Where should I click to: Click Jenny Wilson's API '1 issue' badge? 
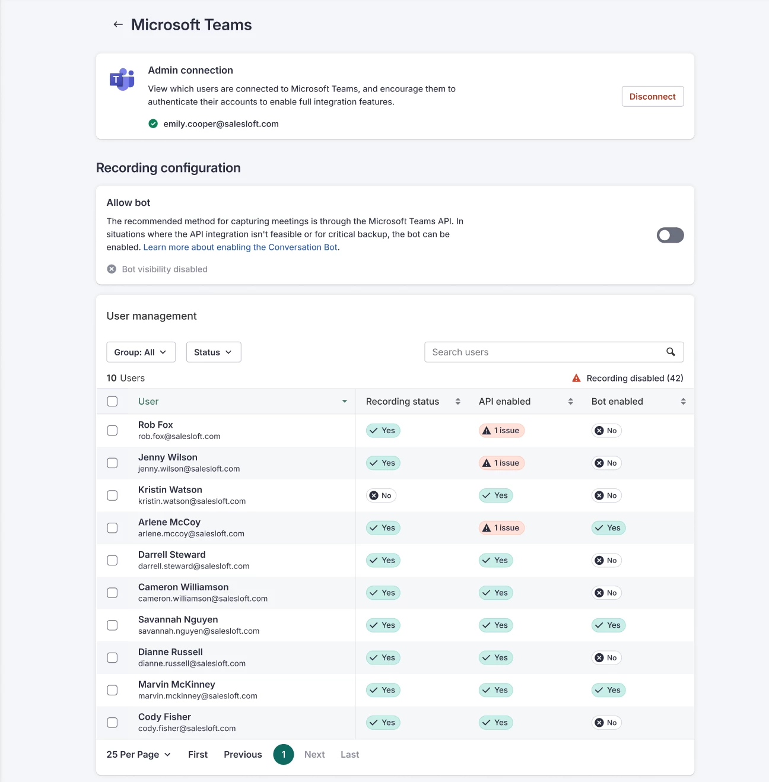(501, 463)
